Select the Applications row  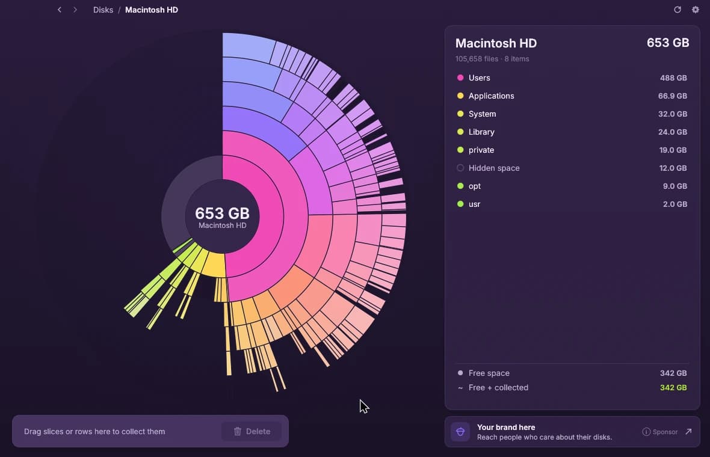572,96
